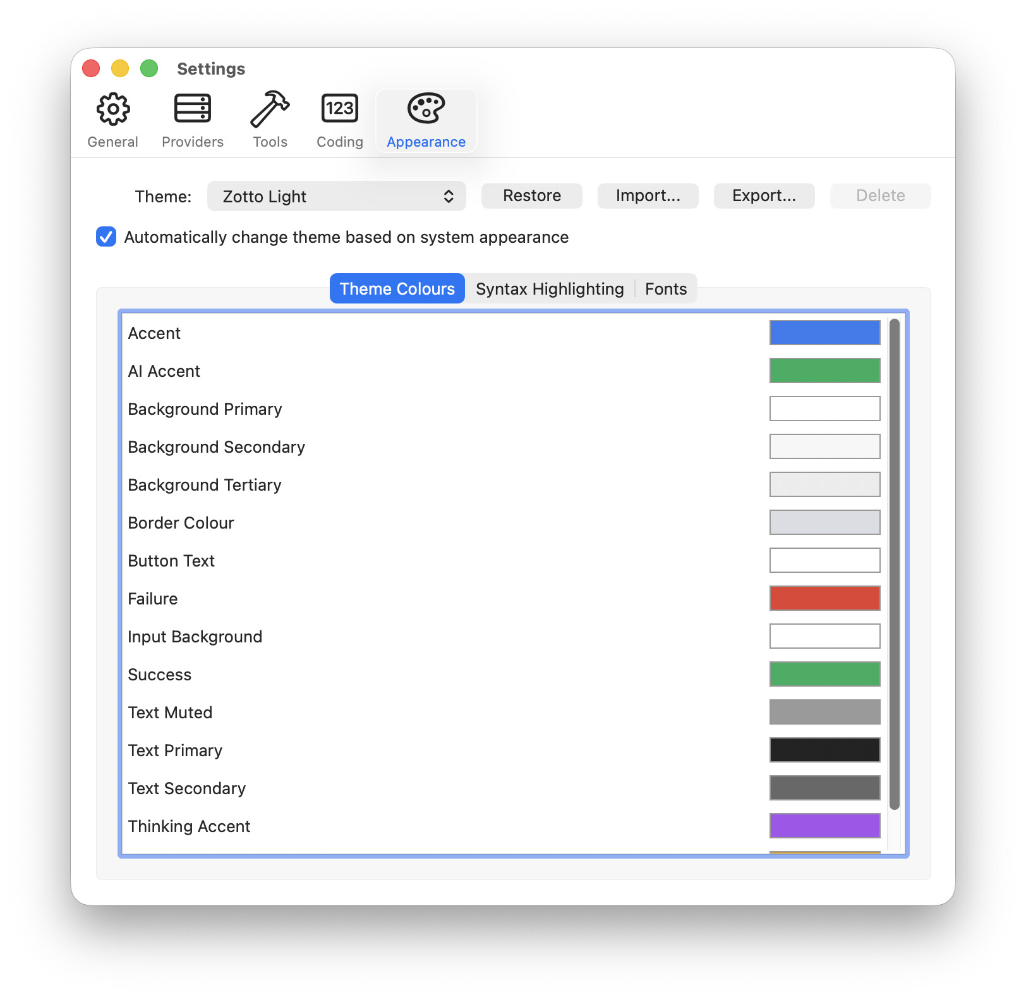
Task: Disable automatic theme change checkbox
Action: [106, 237]
